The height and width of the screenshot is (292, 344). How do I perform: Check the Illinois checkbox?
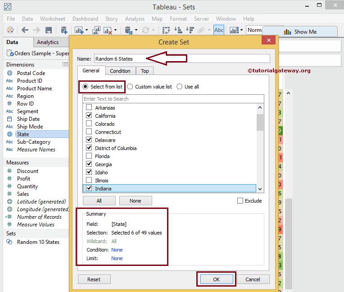tap(89, 180)
